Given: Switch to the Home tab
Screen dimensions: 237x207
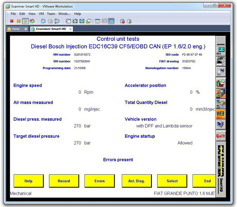Looking at the screenshot, I should 16,29.
